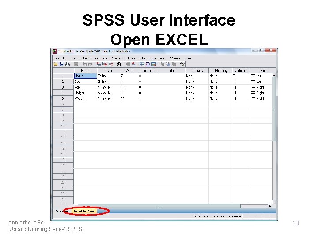Click the Missing column header
The height and width of the screenshot is (239, 318).
[x=221, y=70]
